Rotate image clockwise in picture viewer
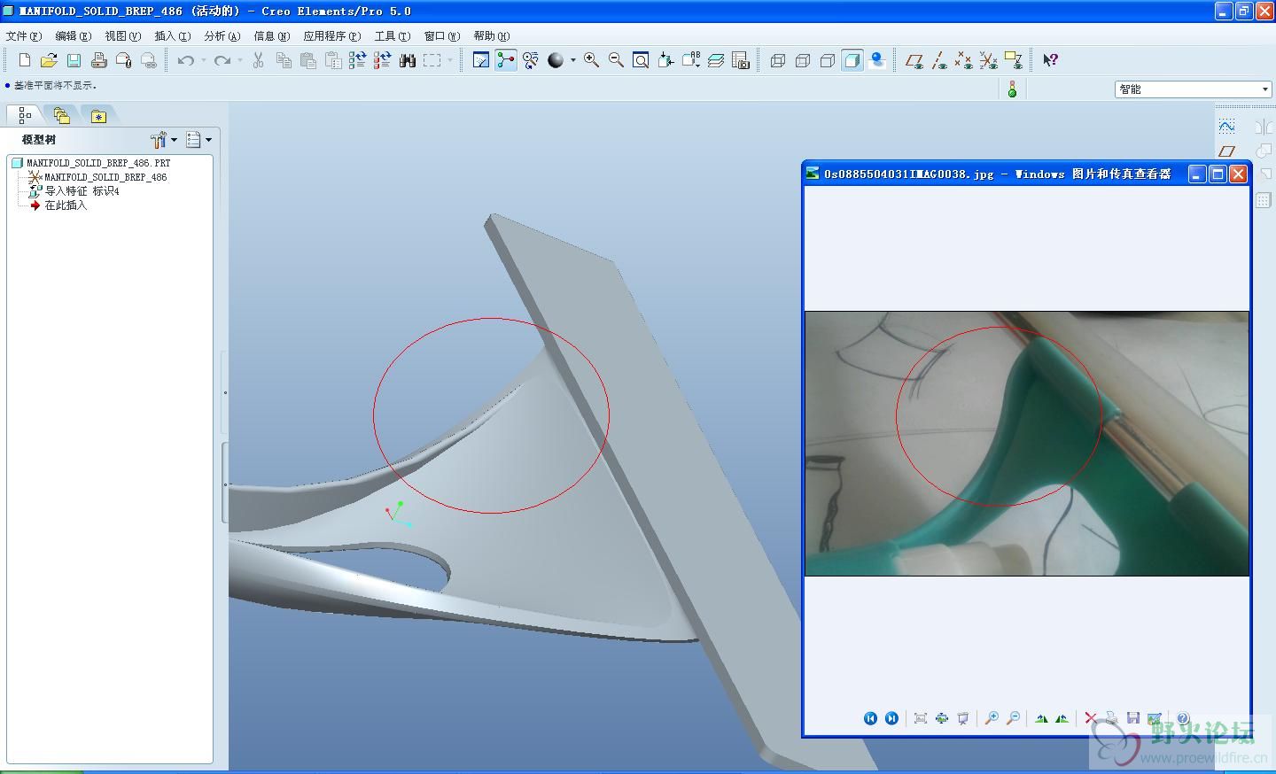 click(x=1041, y=718)
